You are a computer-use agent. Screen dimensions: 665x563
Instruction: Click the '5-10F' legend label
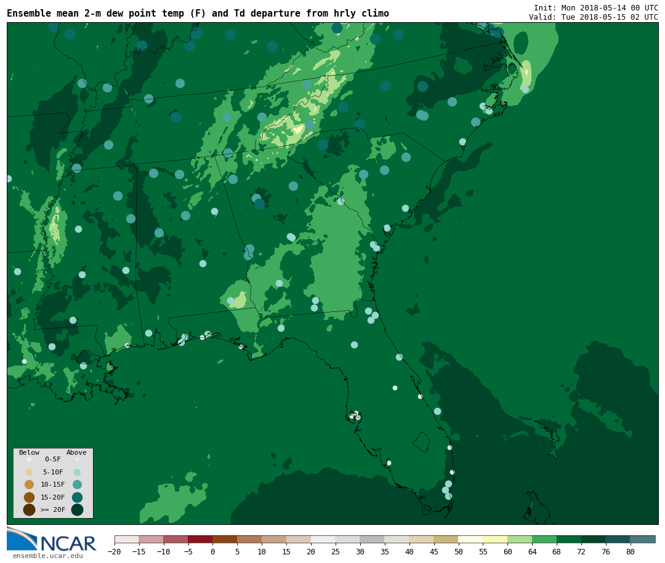[x=53, y=472]
